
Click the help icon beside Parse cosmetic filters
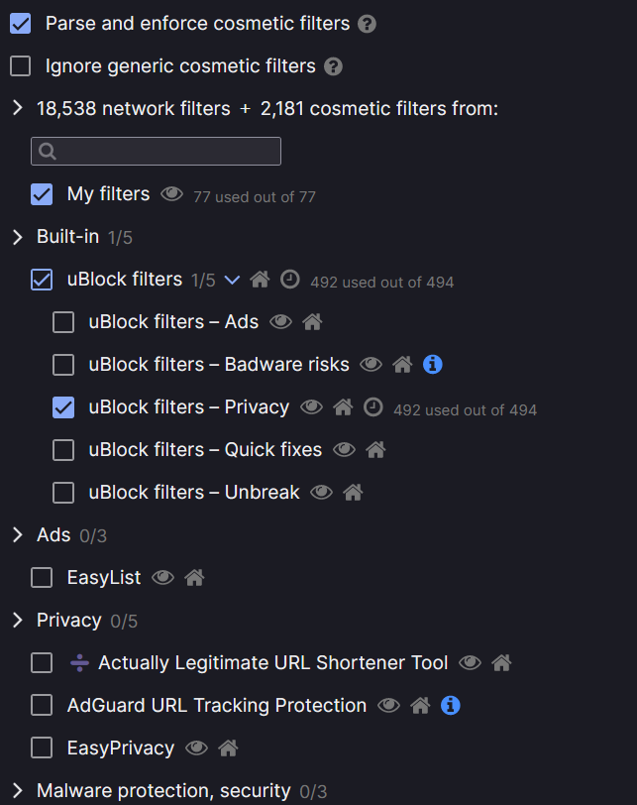tap(368, 24)
